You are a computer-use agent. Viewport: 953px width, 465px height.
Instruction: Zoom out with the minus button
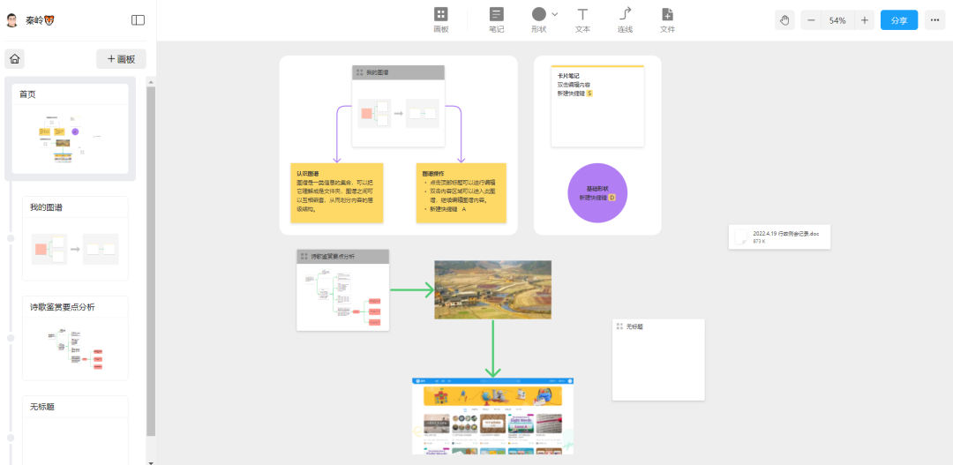pos(811,20)
